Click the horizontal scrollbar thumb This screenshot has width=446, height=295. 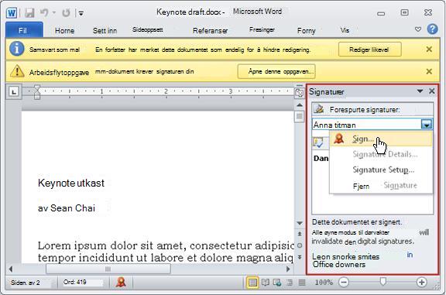pyautogui.click(x=108, y=269)
